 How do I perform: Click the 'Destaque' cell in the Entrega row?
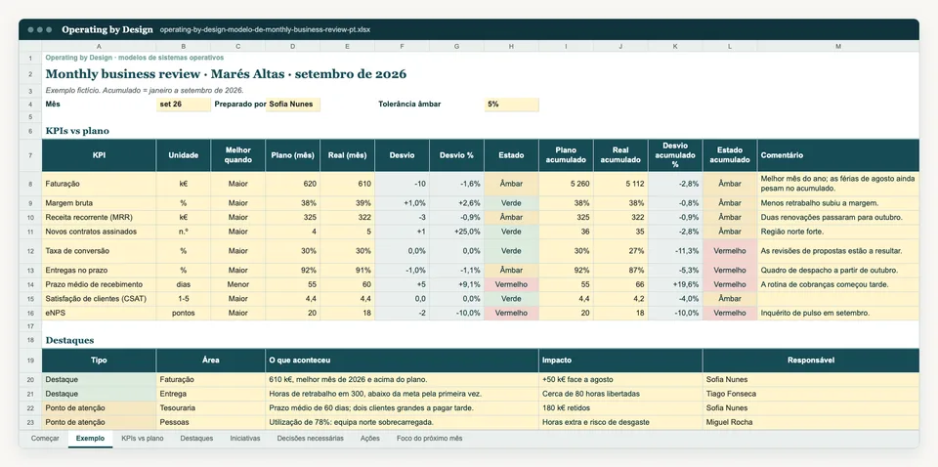(99, 394)
